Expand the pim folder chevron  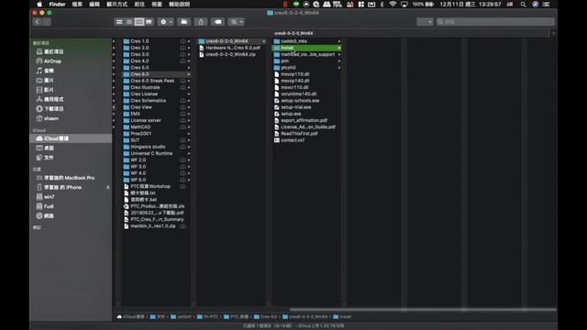coord(339,61)
